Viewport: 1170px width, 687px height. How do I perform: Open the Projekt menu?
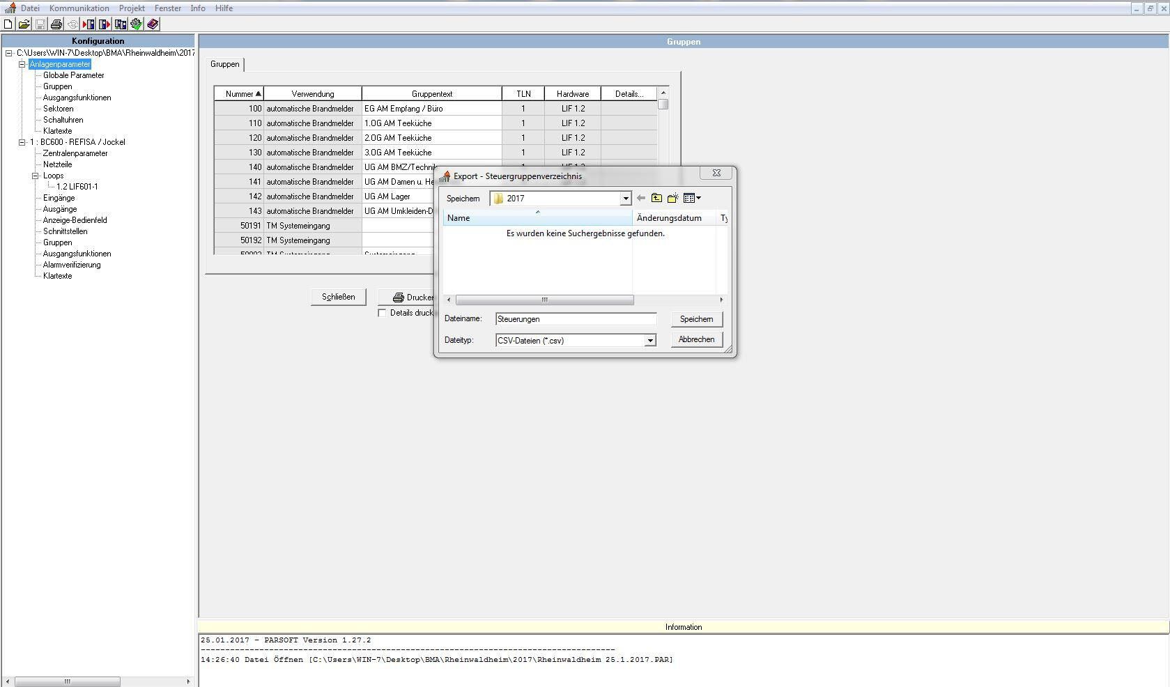(132, 8)
